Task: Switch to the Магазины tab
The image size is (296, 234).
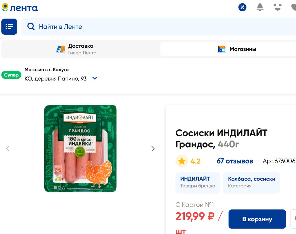Action: point(228,49)
